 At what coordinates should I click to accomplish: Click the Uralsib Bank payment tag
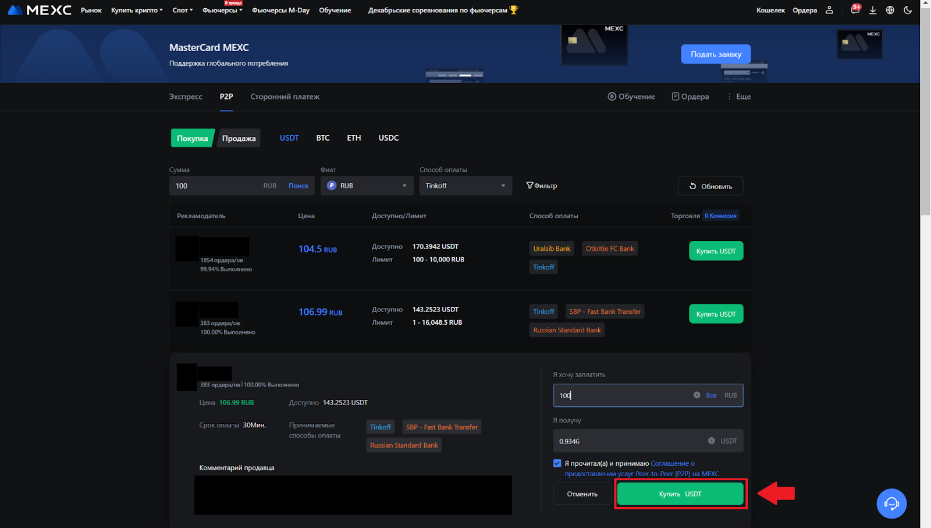(552, 249)
